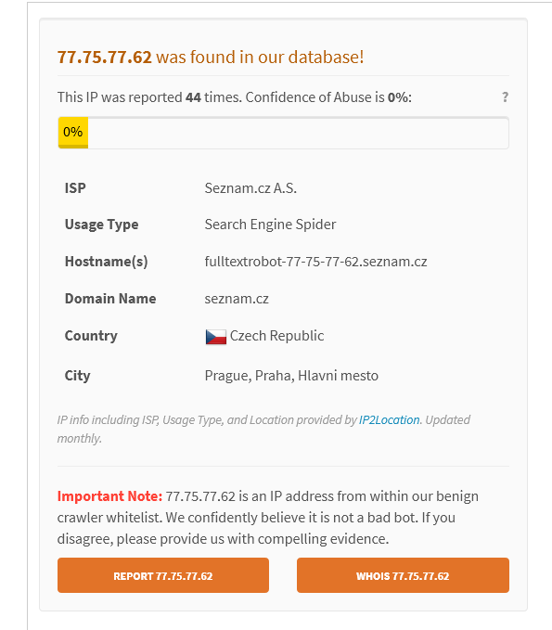
Task: Click the Hostname(s) row label
Action: pos(107,262)
